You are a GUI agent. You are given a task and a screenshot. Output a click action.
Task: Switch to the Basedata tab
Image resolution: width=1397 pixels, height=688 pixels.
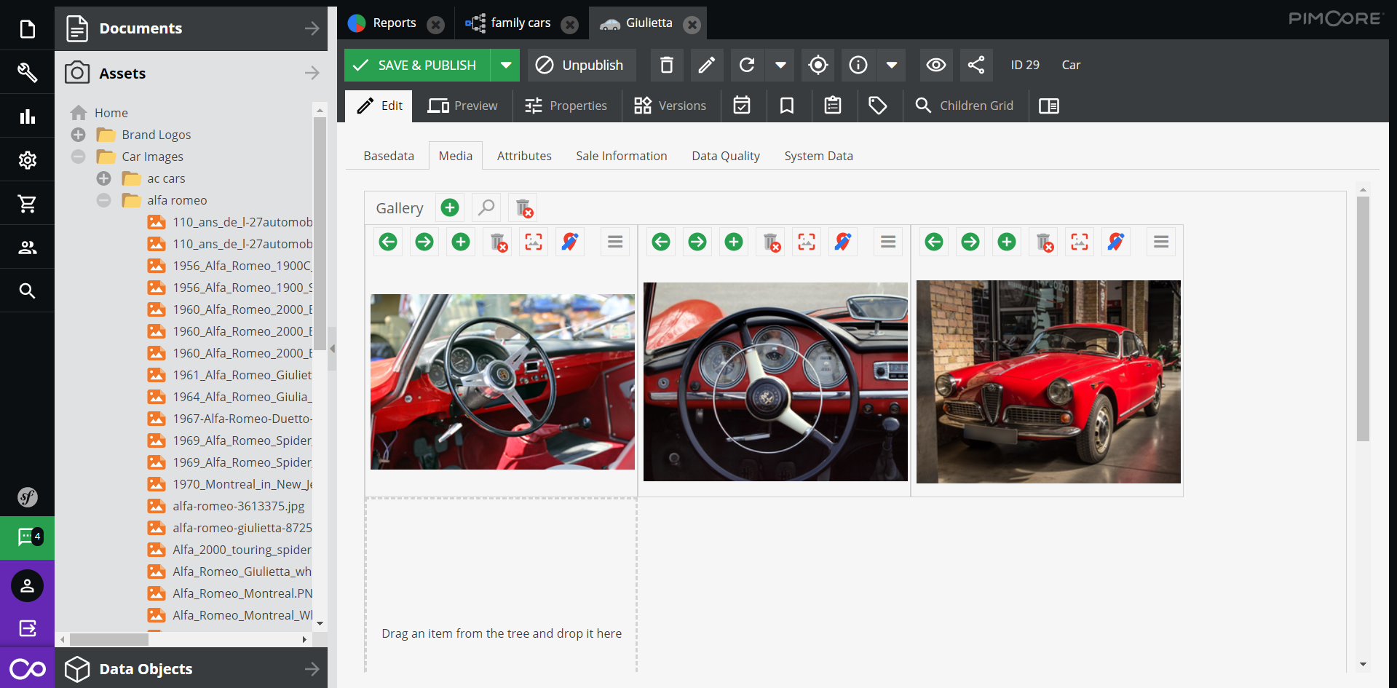389,156
